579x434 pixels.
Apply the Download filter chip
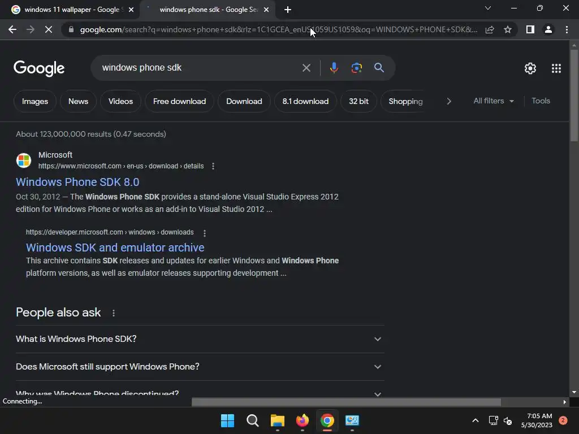(244, 101)
